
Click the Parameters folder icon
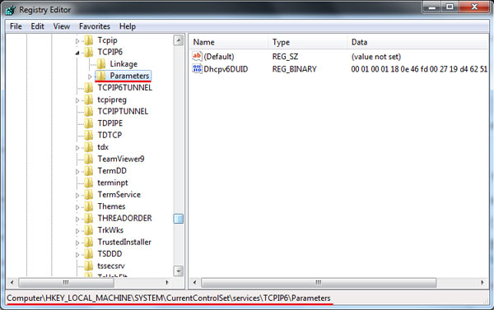pyautogui.click(x=101, y=76)
